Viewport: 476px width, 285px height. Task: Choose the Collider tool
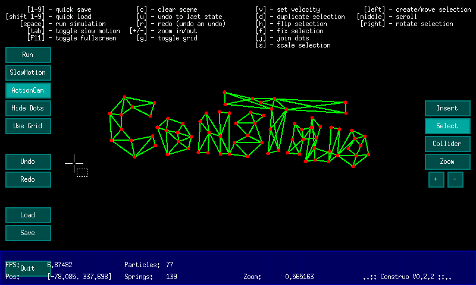pyautogui.click(x=447, y=144)
